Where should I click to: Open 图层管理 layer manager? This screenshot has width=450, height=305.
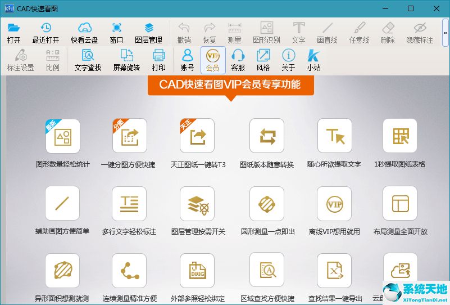point(149,33)
